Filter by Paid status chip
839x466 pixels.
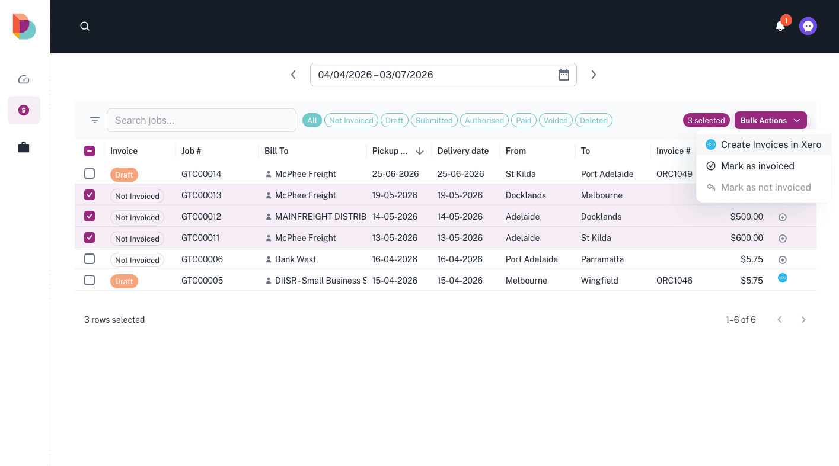click(524, 120)
